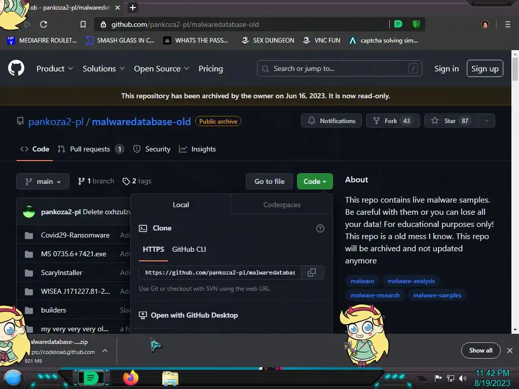Close the downloads bar
Screen dimensions: 519x389
point(510,351)
